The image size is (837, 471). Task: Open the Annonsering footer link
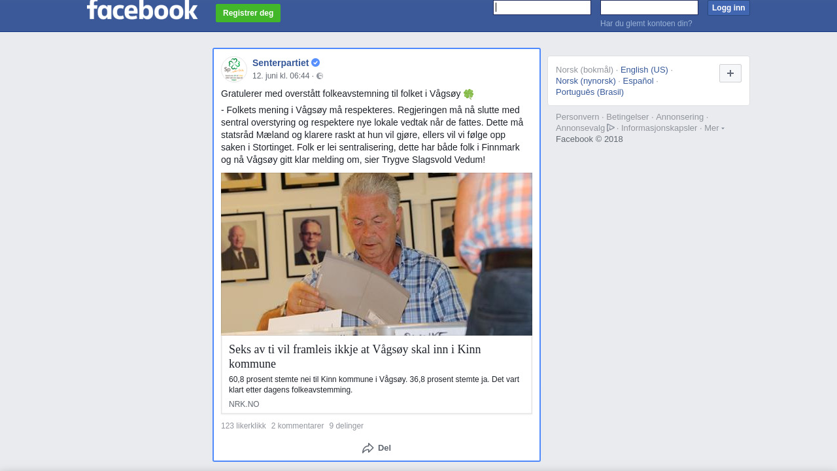click(x=679, y=117)
